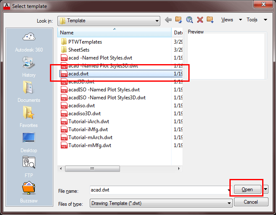Create a new folder icon

tap(210, 20)
